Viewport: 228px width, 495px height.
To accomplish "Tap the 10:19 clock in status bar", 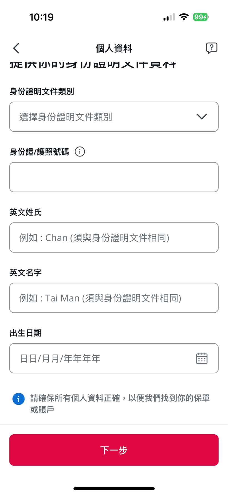I will 41,17.
